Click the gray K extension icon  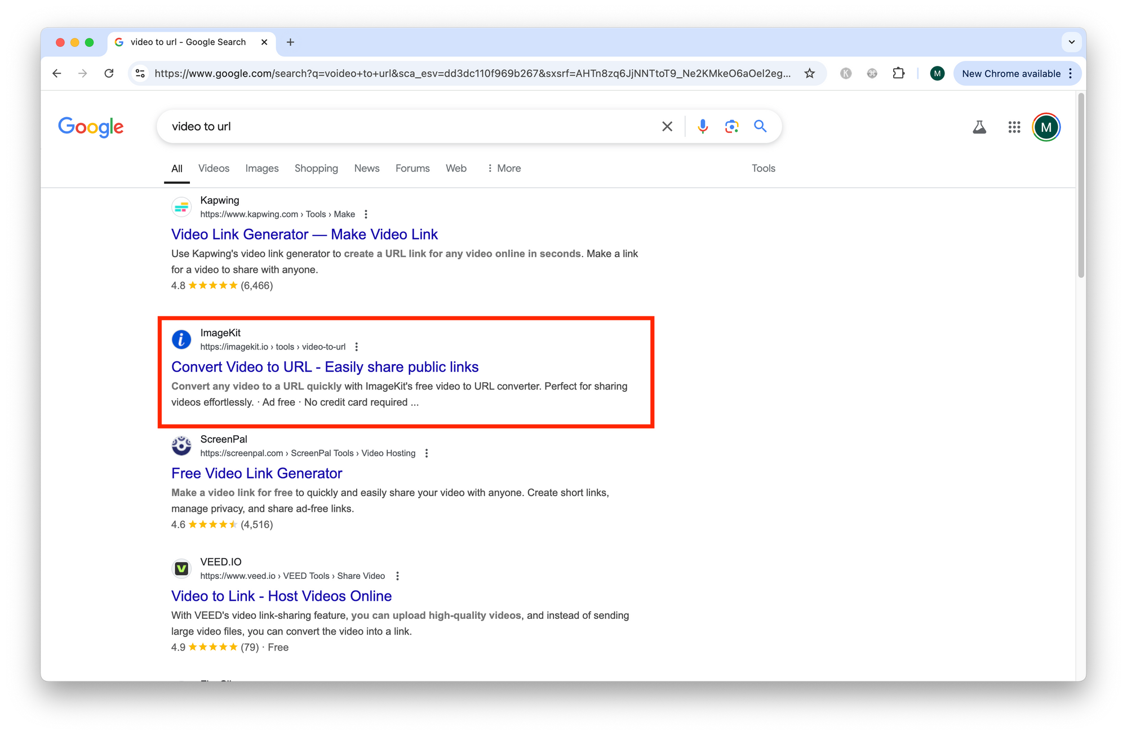point(846,73)
